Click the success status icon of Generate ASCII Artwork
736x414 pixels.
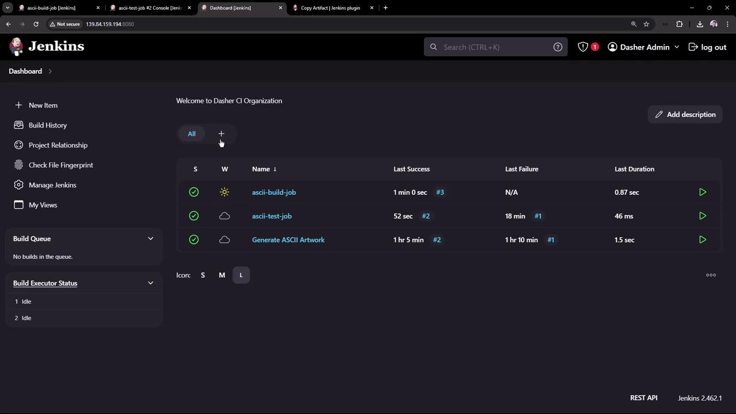[x=194, y=240]
